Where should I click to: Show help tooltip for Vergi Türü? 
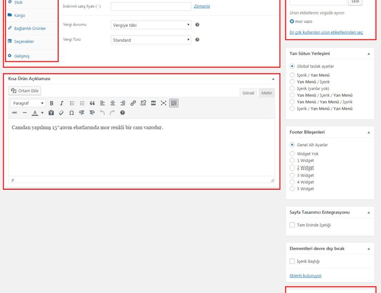point(197,39)
